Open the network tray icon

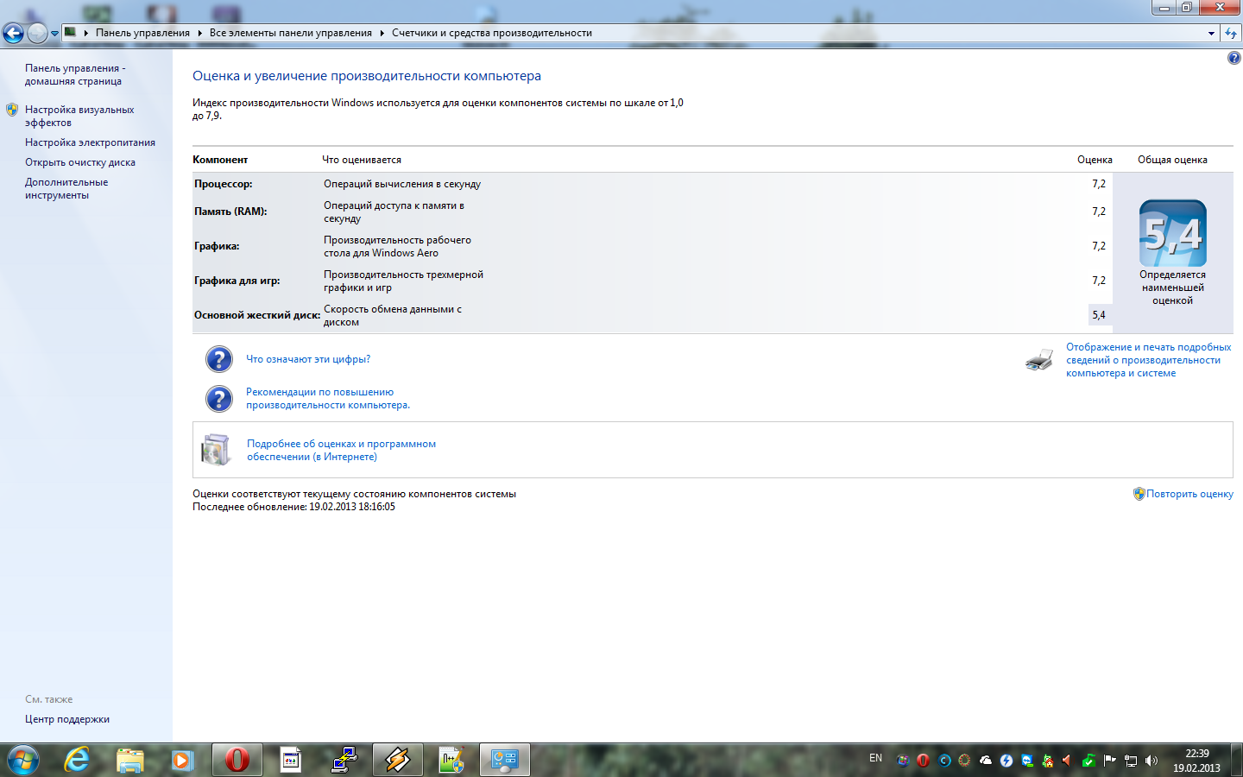click(1131, 761)
